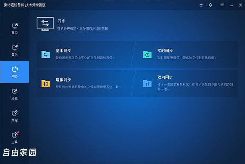Click text 始终保持目标目录中的文件和源目录完全一致
Viewport: 245px width, 164px height.
coord(88,87)
